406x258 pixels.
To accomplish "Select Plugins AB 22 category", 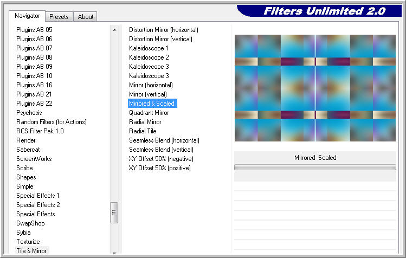I will (x=34, y=104).
